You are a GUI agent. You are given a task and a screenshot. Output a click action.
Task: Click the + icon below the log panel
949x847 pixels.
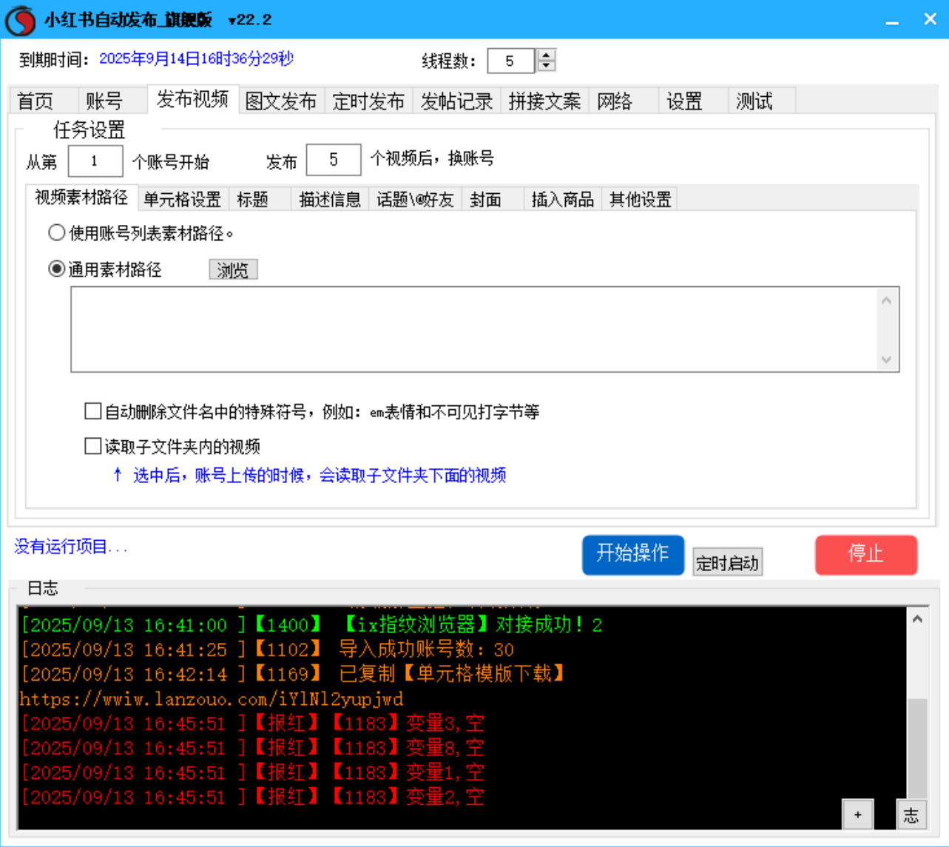tap(858, 814)
